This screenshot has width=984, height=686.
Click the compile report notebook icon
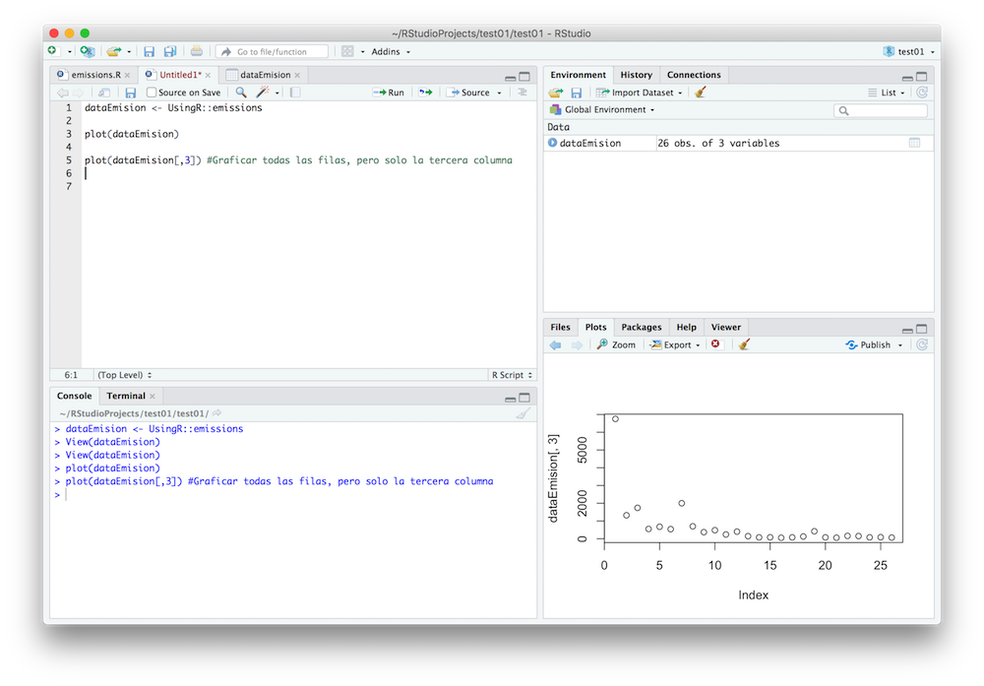pyautogui.click(x=294, y=93)
